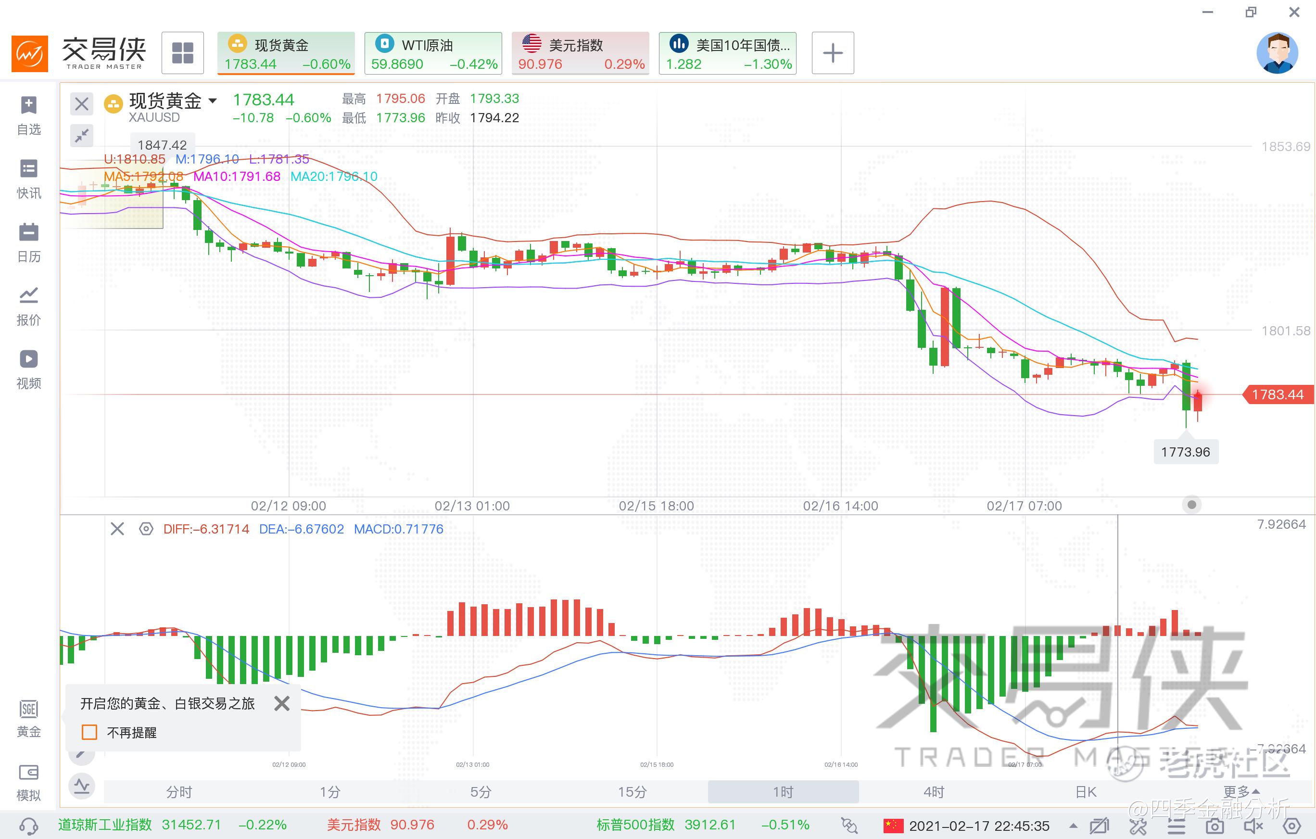This screenshot has width=1316, height=839.
Task: Close the 开启您的黄金、白银交易之旅 popup
Action: [282, 703]
